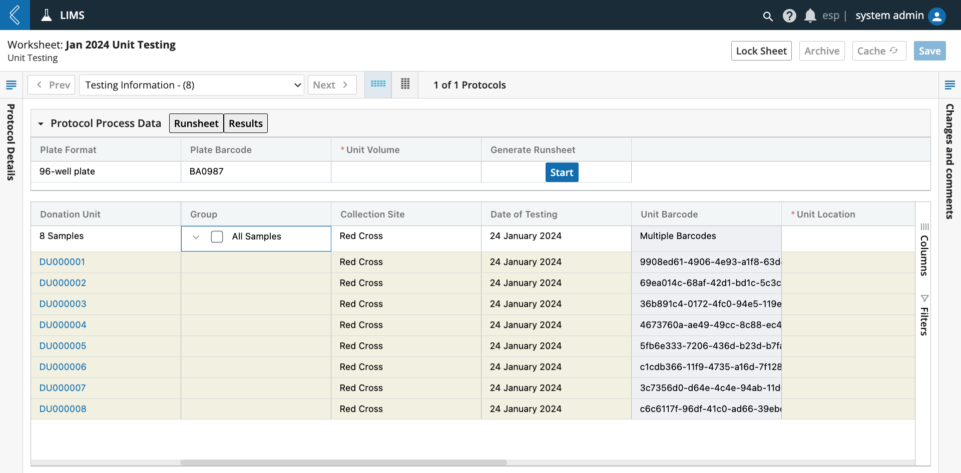Switch to the Runsheet tab
The height and width of the screenshot is (473, 961).
pos(196,123)
